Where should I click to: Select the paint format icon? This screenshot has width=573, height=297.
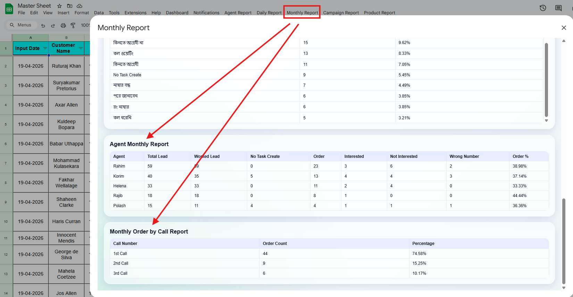click(73, 25)
